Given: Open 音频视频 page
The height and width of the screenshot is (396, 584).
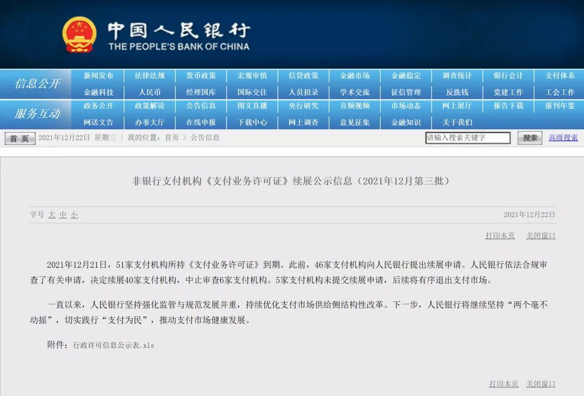Looking at the screenshot, I should pyautogui.click(x=355, y=106).
